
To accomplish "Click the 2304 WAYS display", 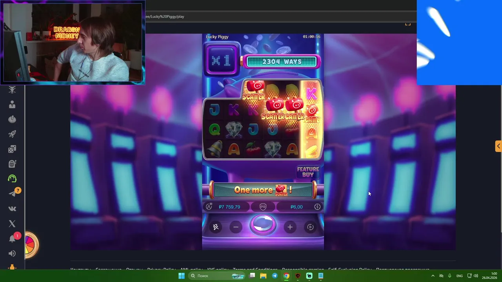I will pos(282,61).
